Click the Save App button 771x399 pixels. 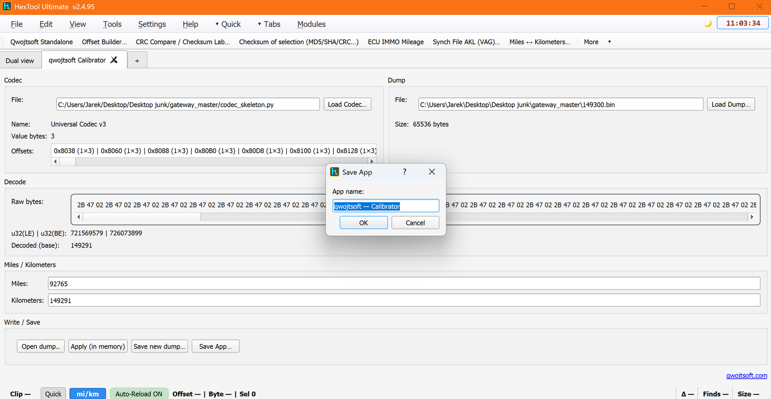pos(215,347)
